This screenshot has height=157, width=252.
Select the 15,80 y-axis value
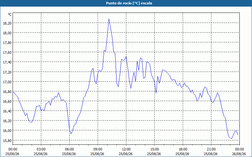pos(7,140)
